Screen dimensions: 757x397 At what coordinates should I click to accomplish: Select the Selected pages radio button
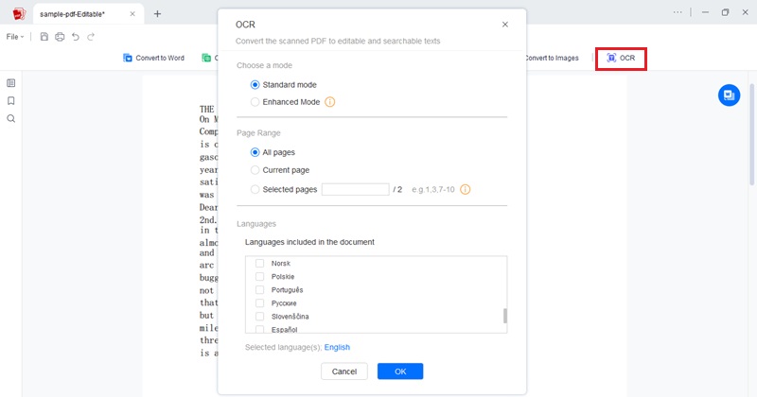pyautogui.click(x=255, y=190)
